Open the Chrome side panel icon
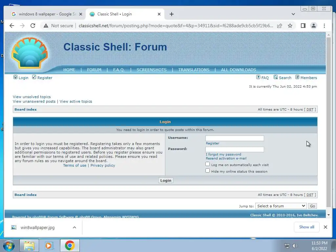Image resolution: width=336 pixels, height=252 pixels. coord(303,26)
